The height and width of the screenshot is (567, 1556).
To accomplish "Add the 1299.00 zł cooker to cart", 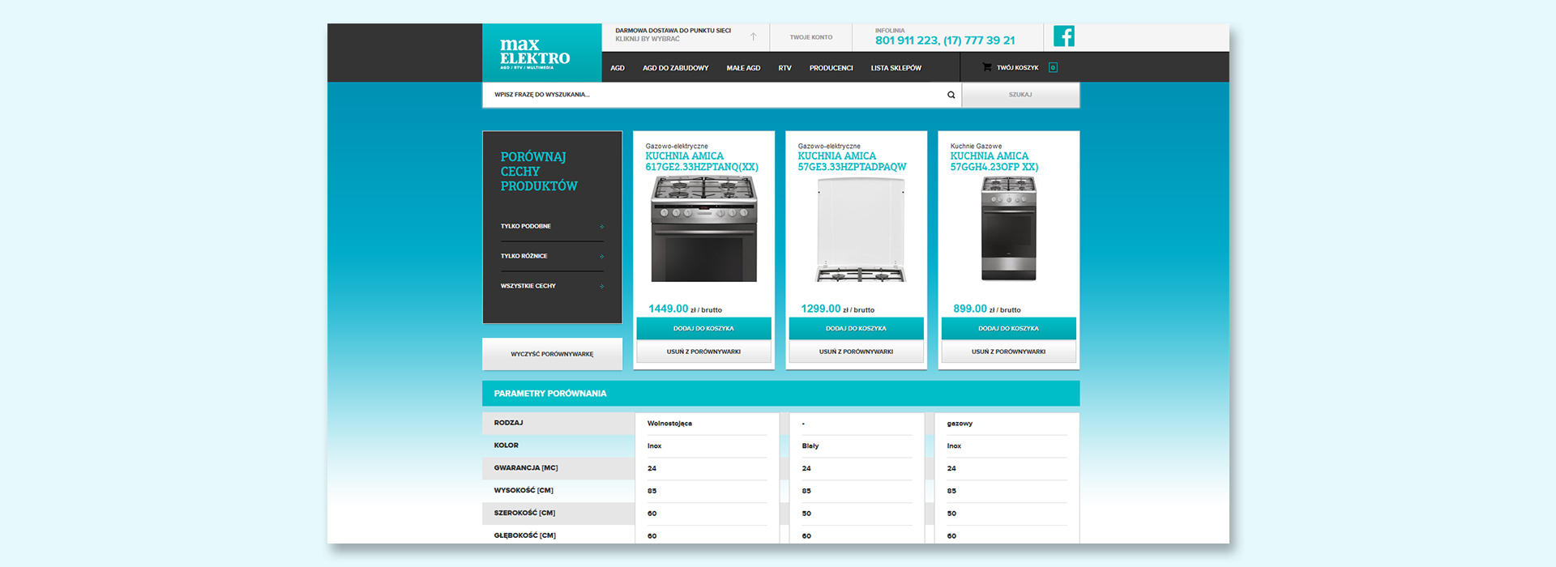I will pyautogui.click(x=856, y=328).
